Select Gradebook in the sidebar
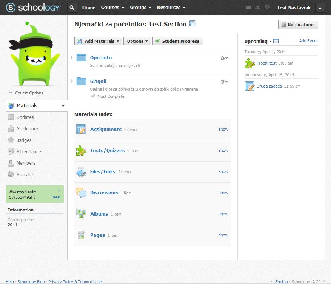 [x=28, y=129]
